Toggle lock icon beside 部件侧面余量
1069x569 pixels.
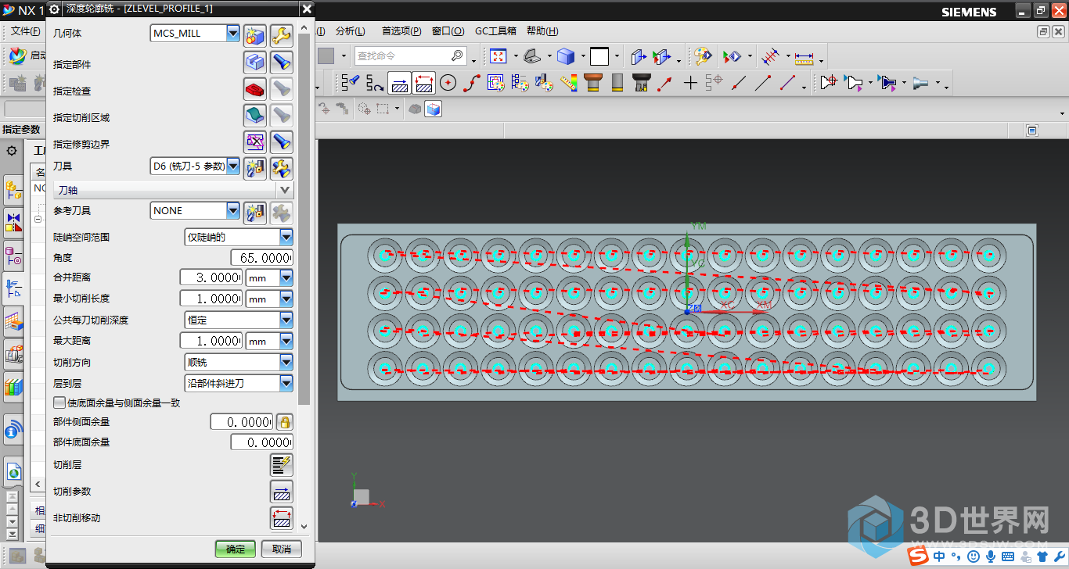pyautogui.click(x=285, y=422)
